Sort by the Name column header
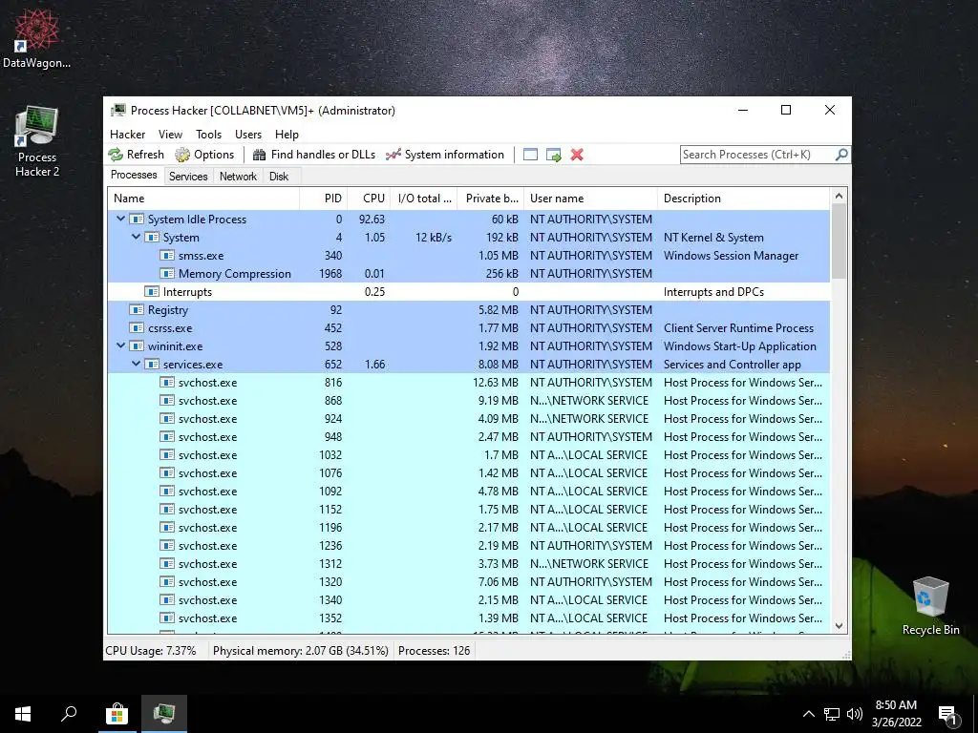This screenshot has height=733, width=978. 203,199
